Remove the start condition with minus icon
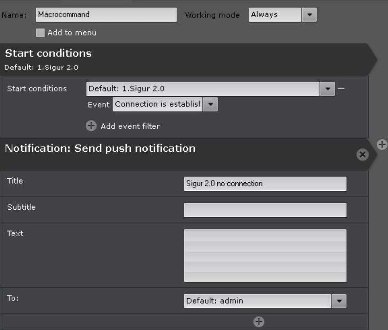 [x=341, y=88]
